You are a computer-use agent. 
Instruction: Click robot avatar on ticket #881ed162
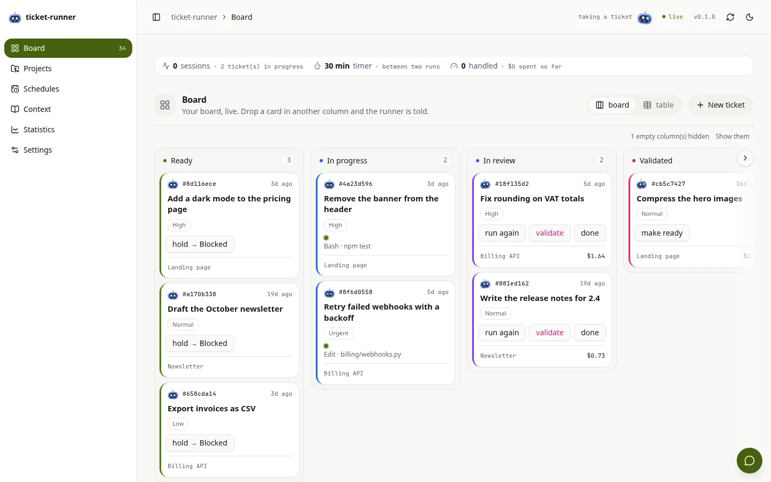486,284
